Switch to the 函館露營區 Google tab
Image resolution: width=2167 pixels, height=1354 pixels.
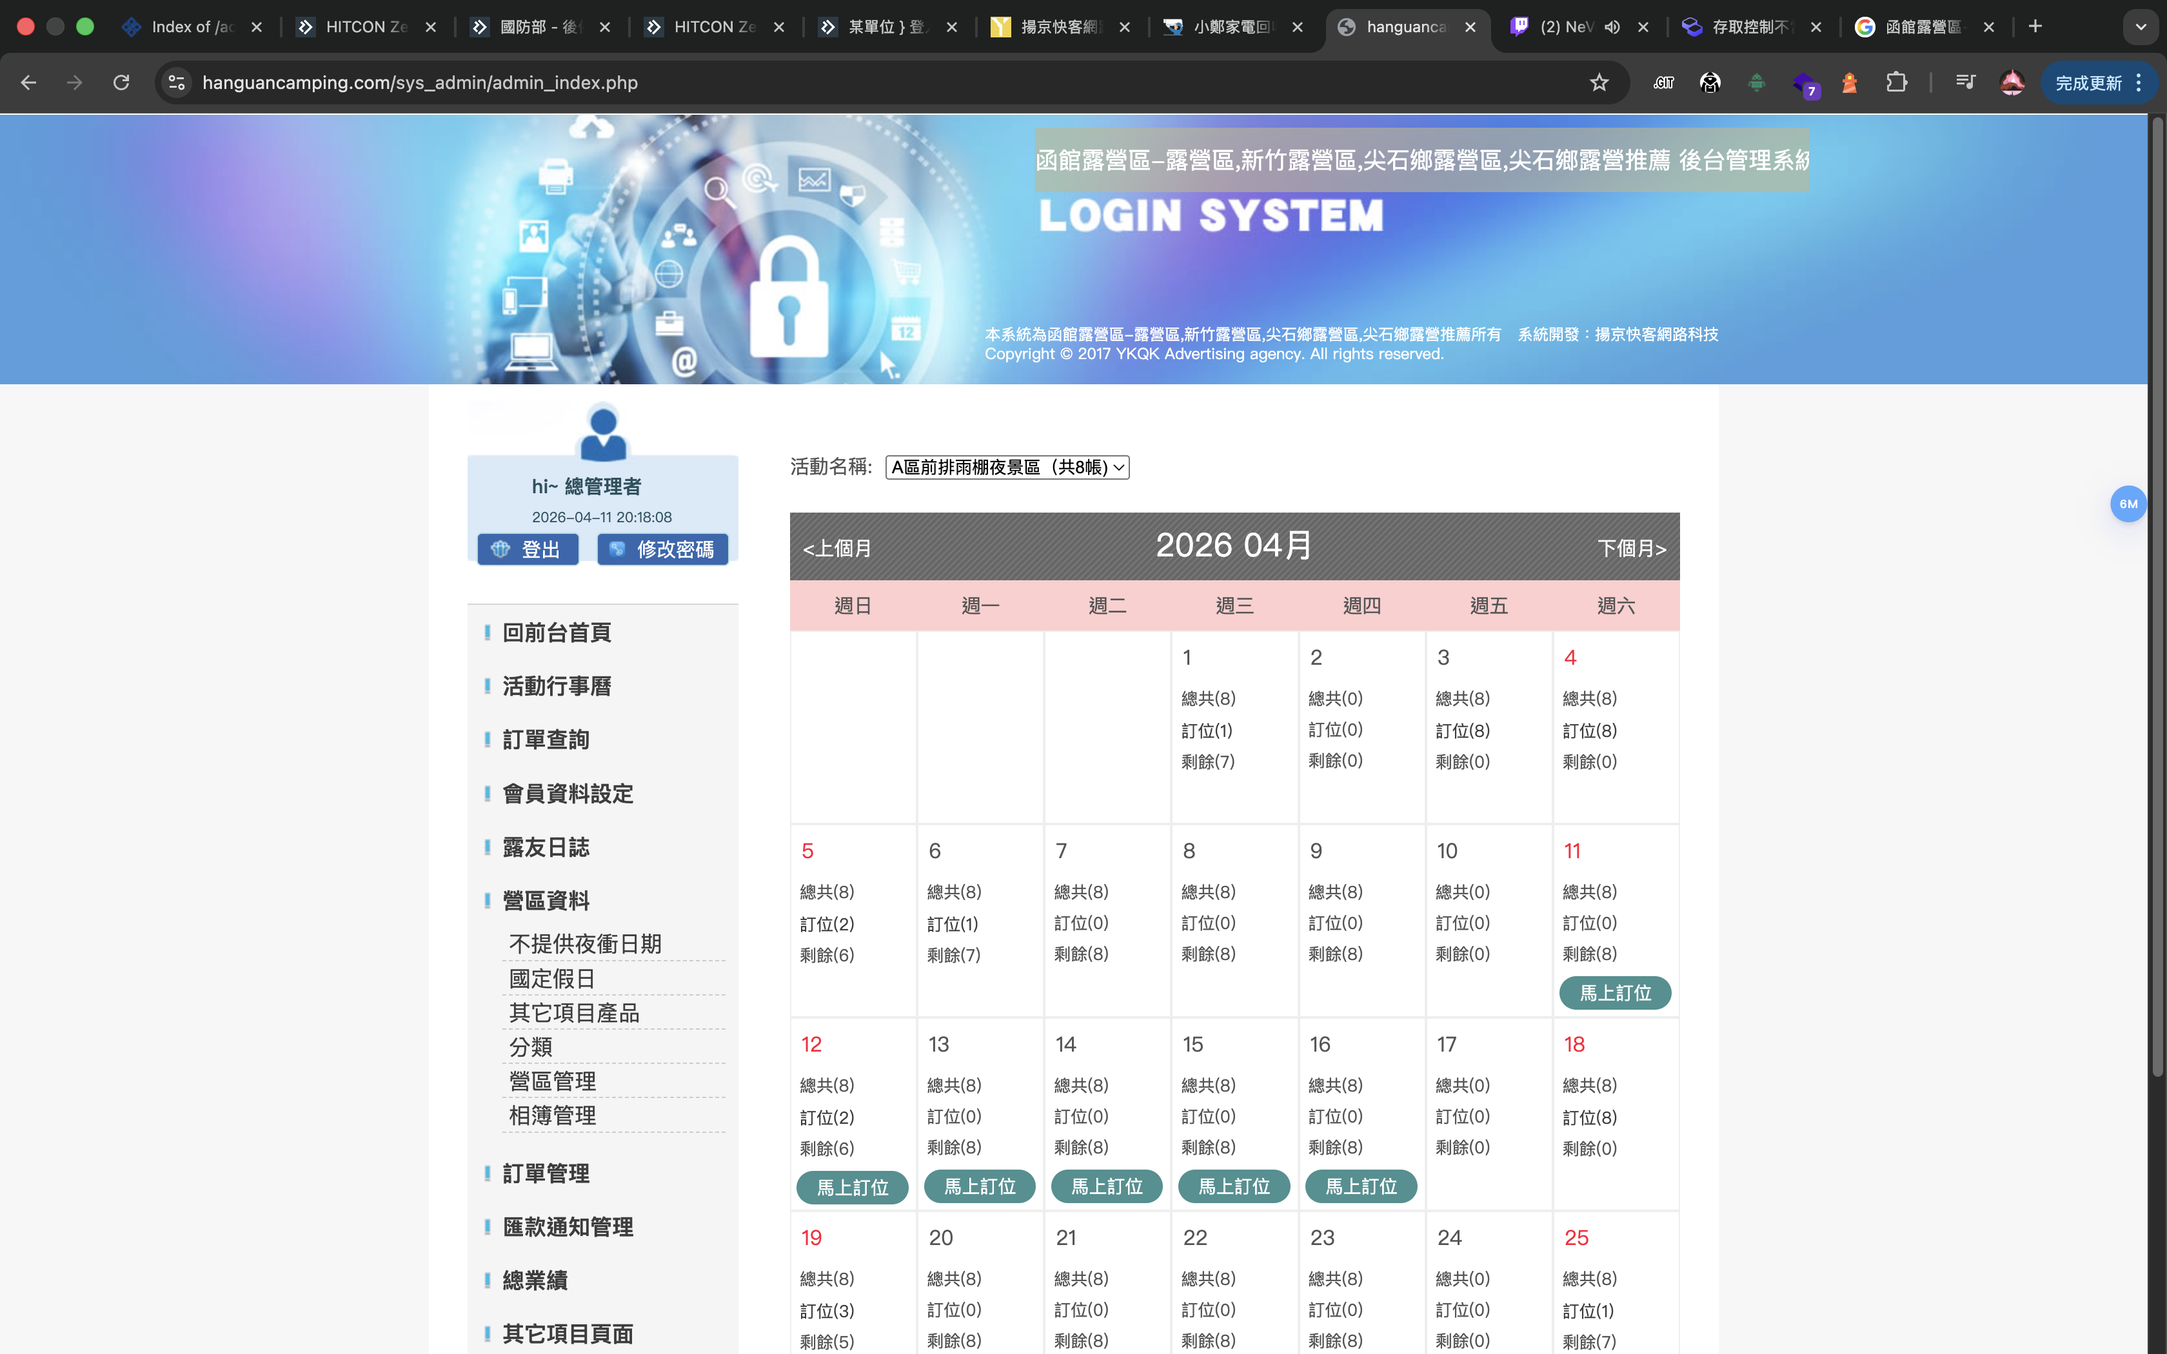[x=1923, y=27]
